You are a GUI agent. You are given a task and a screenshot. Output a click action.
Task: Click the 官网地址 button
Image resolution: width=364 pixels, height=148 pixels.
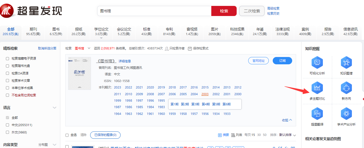click(x=258, y=61)
